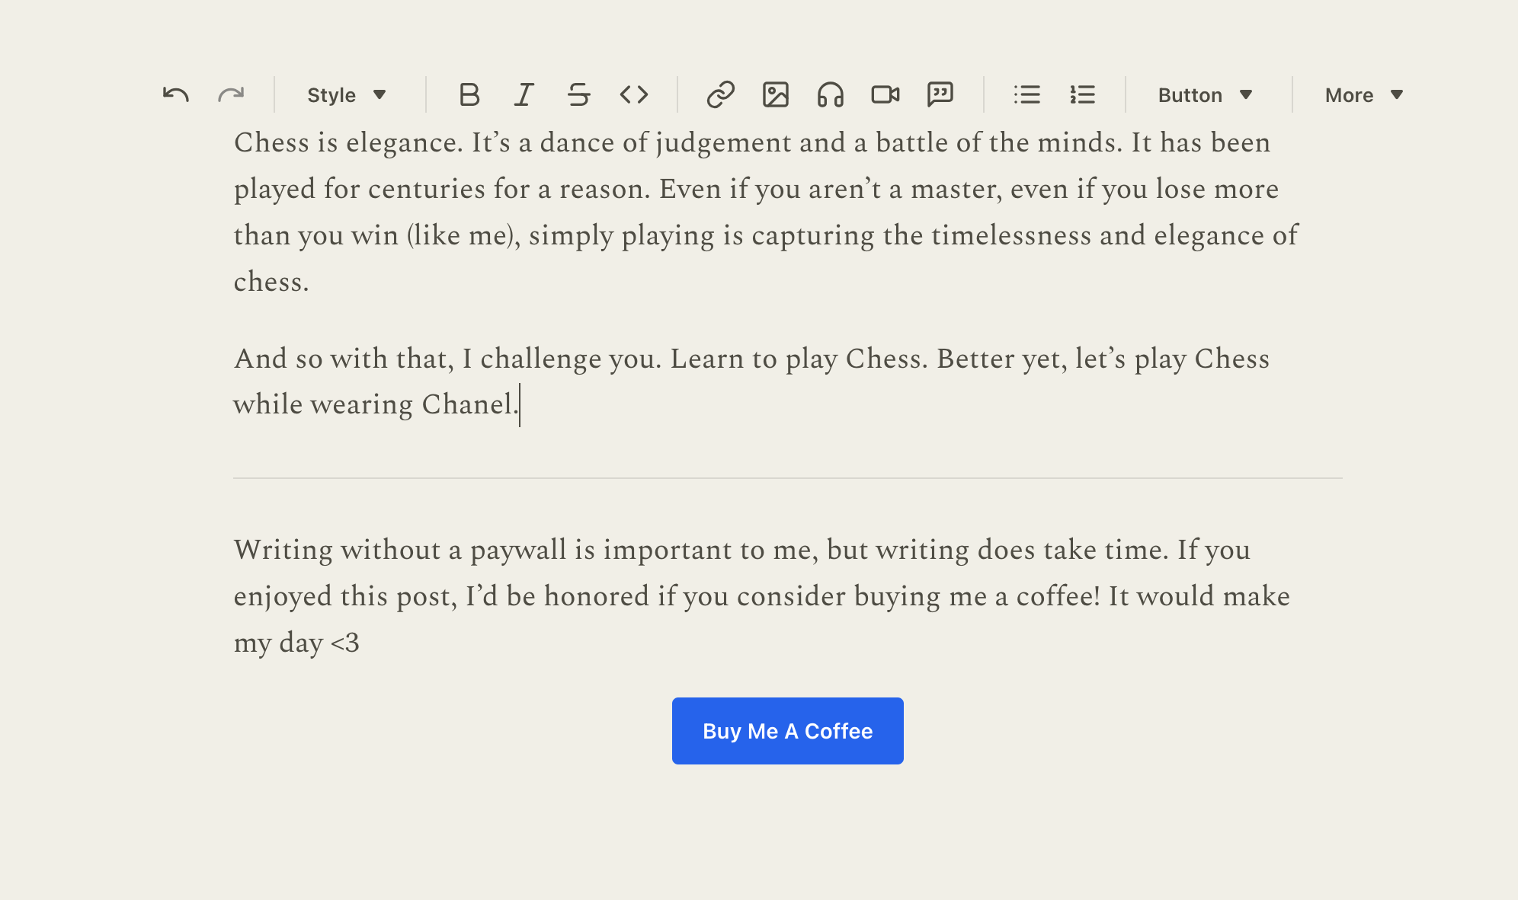Create a numbered list
This screenshot has height=900, width=1518.
1082,95
